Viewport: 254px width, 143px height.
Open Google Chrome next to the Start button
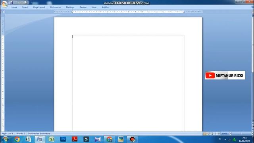coord(17,139)
